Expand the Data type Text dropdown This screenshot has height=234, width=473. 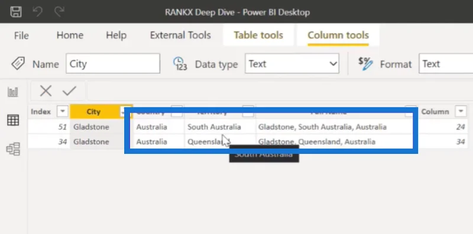click(292, 64)
